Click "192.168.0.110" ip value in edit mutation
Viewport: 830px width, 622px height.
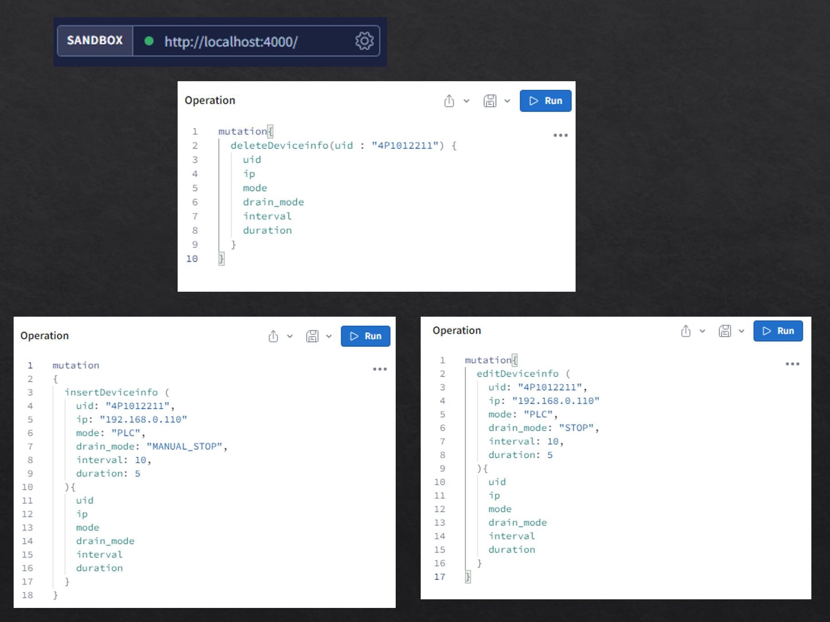556,401
